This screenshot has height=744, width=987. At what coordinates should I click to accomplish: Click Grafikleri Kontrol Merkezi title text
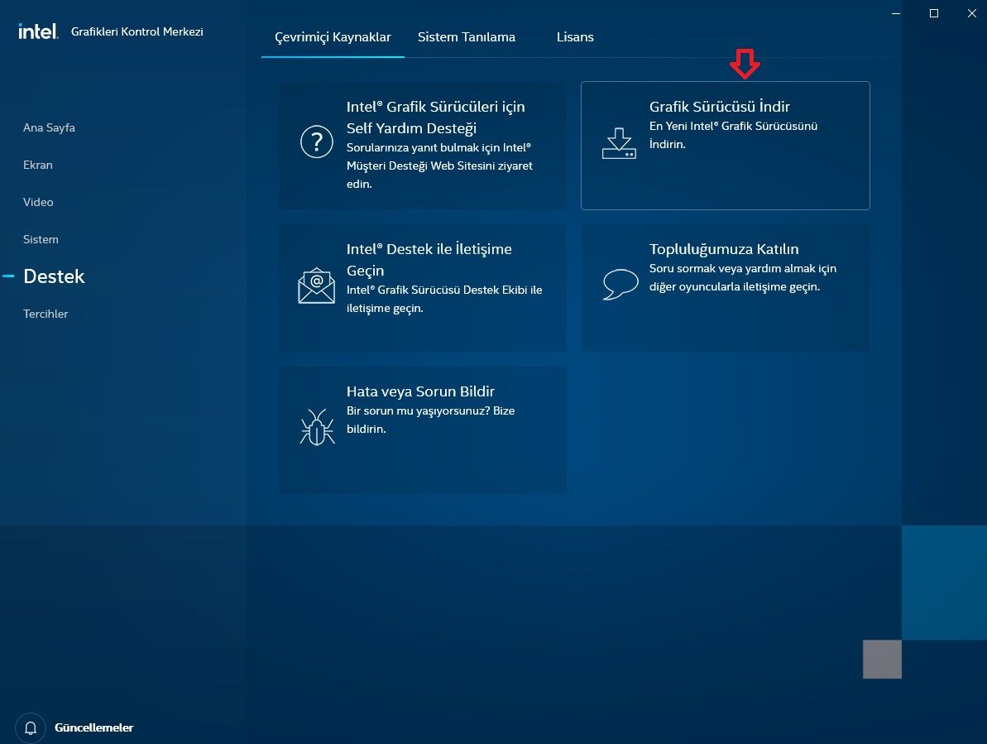[x=137, y=31]
